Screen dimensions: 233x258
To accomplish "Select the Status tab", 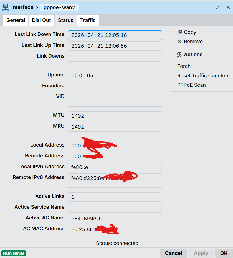I will pyautogui.click(x=65, y=20).
